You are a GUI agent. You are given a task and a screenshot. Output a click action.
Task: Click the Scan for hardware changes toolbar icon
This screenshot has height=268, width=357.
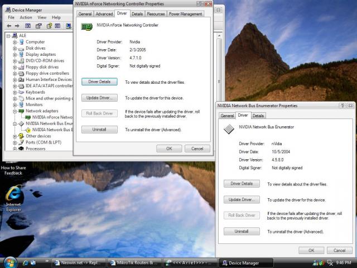(69, 26)
